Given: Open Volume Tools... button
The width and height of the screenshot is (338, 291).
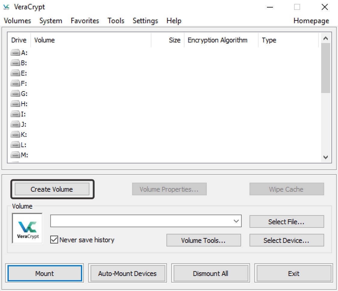Looking at the screenshot, I should (x=203, y=240).
